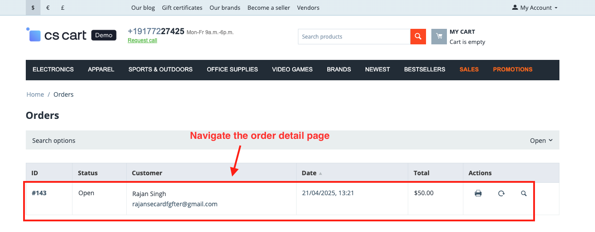The height and width of the screenshot is (232, 595).
Task: Click the CS-Cart logo
Action: (x=71, y=35)
